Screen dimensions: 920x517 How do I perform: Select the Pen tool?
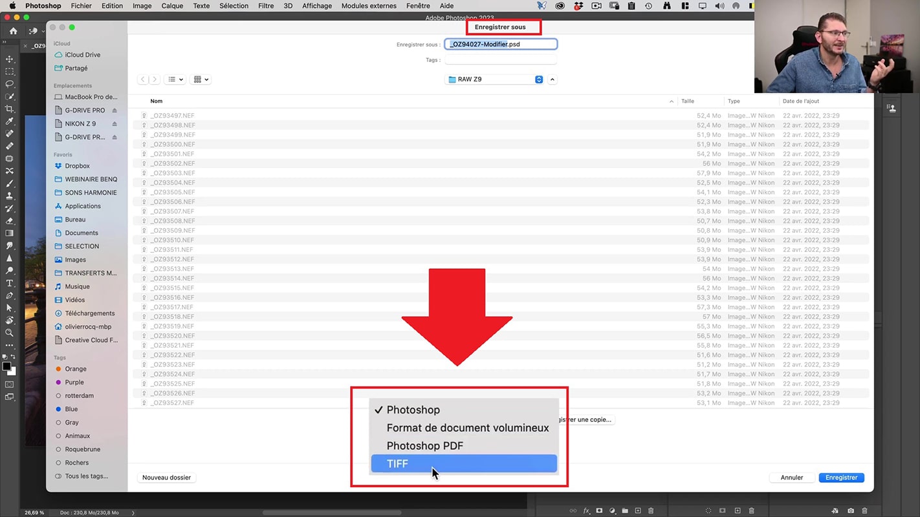[9, 295]
